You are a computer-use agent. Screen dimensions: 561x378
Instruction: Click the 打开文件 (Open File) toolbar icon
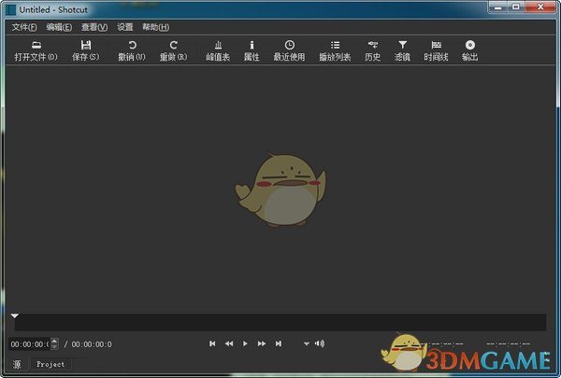[36, 45]
